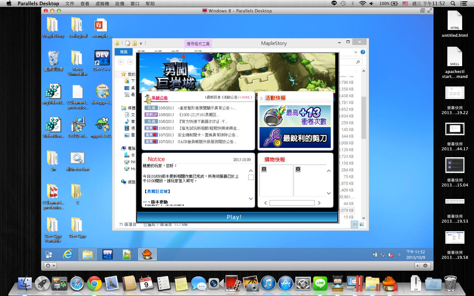Open Spotlight search in the macOS menu bar
The width and height of the screenshot is (474, 296).
pos(453,4)
